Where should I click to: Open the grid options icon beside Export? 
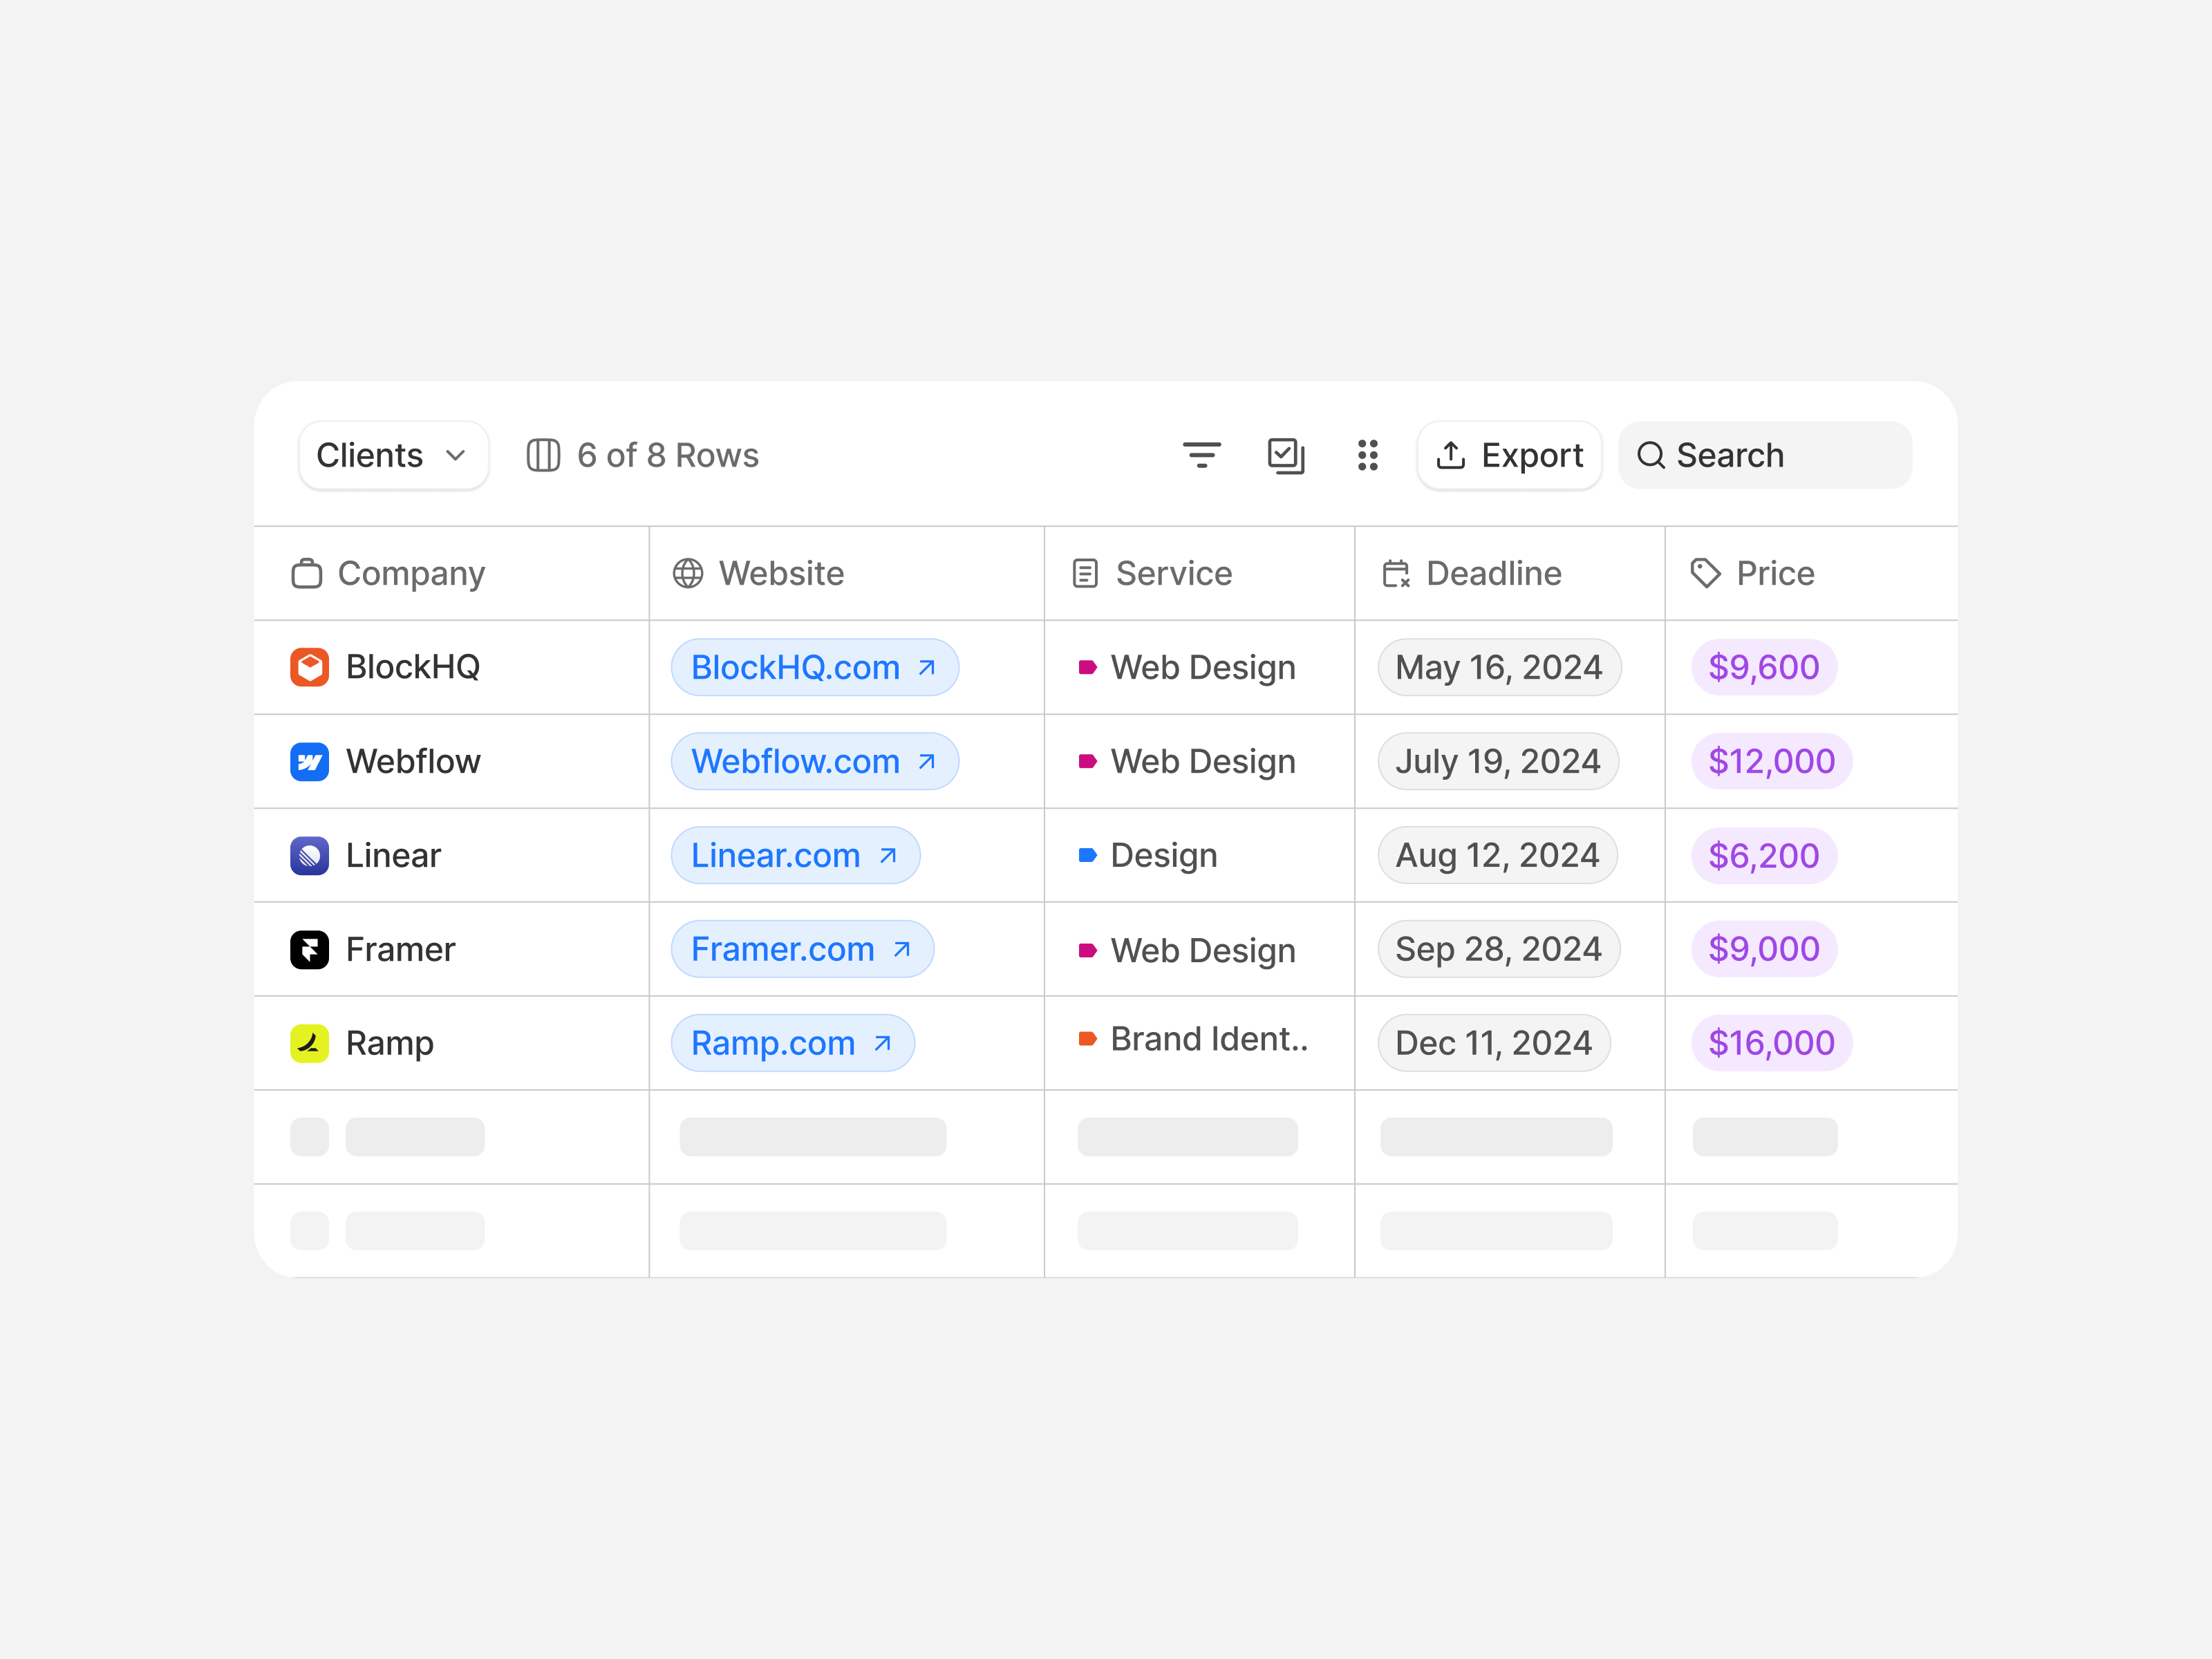1368,455
